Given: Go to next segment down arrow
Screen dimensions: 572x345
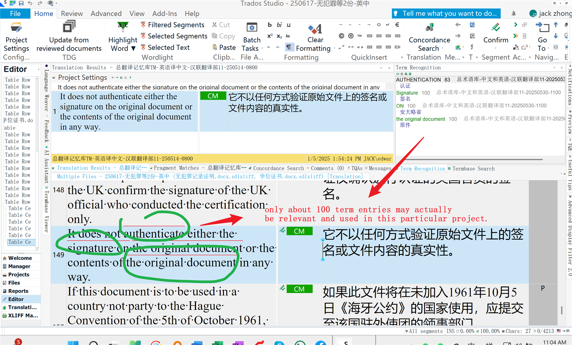Looking at the screenshot, I should [x=556, y=36].
